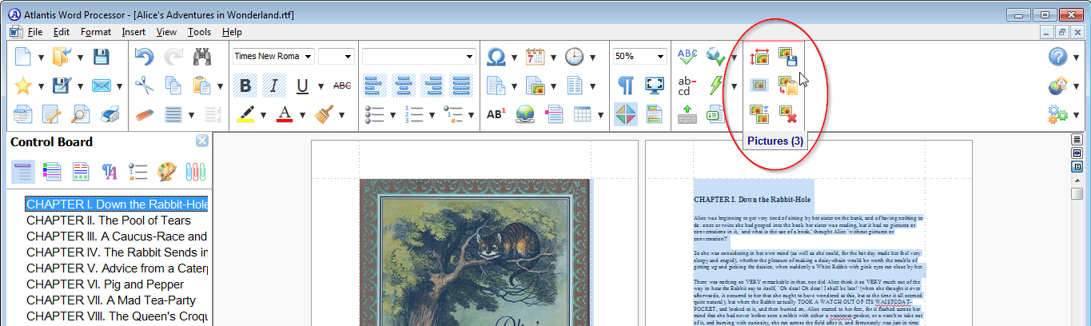Viewport: 1091px width, 326px height.
Task: Click the yellow highlight color marker
Action: pyautogui.click(x=245, y=114)
